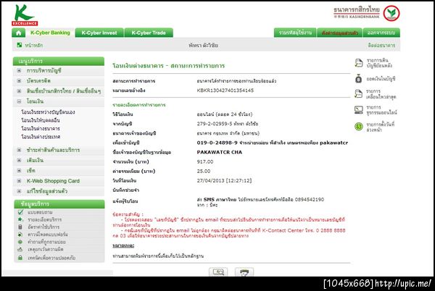Screen dimensions: 435x291
Task: Select โอนเงินให้บุคคลอื่น link
Action: tap(41, 120)
